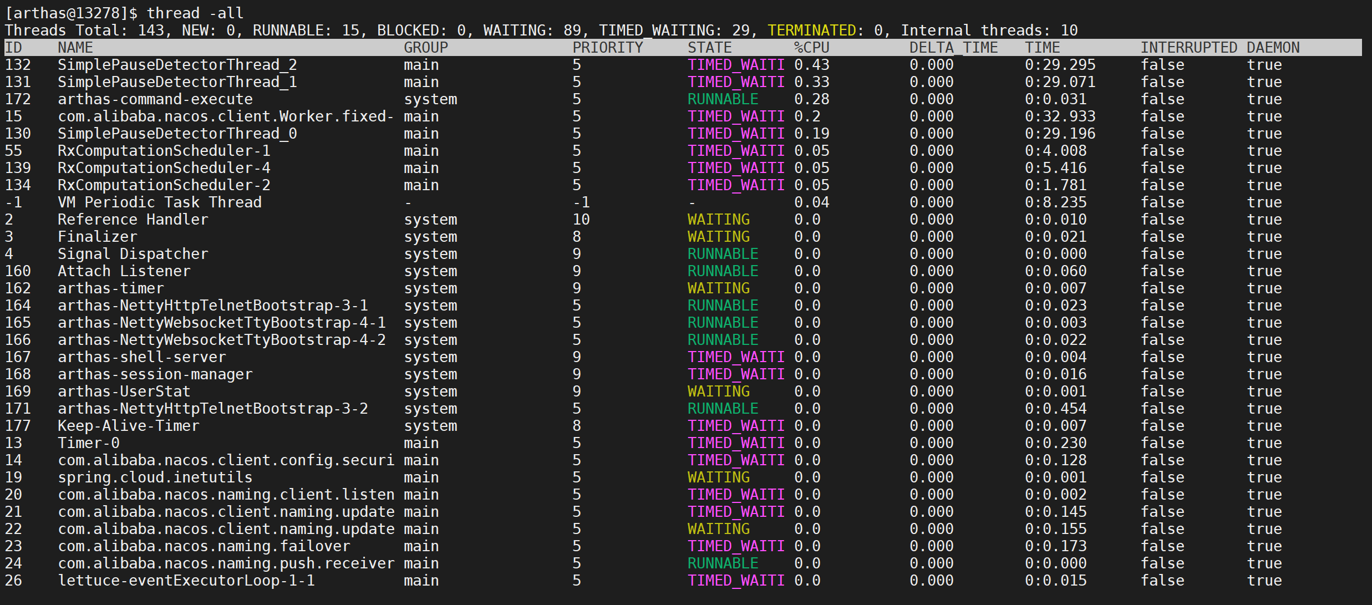Click thread ID 160
The height and width of the screenshot is (605, 1372).
(18, 271)
